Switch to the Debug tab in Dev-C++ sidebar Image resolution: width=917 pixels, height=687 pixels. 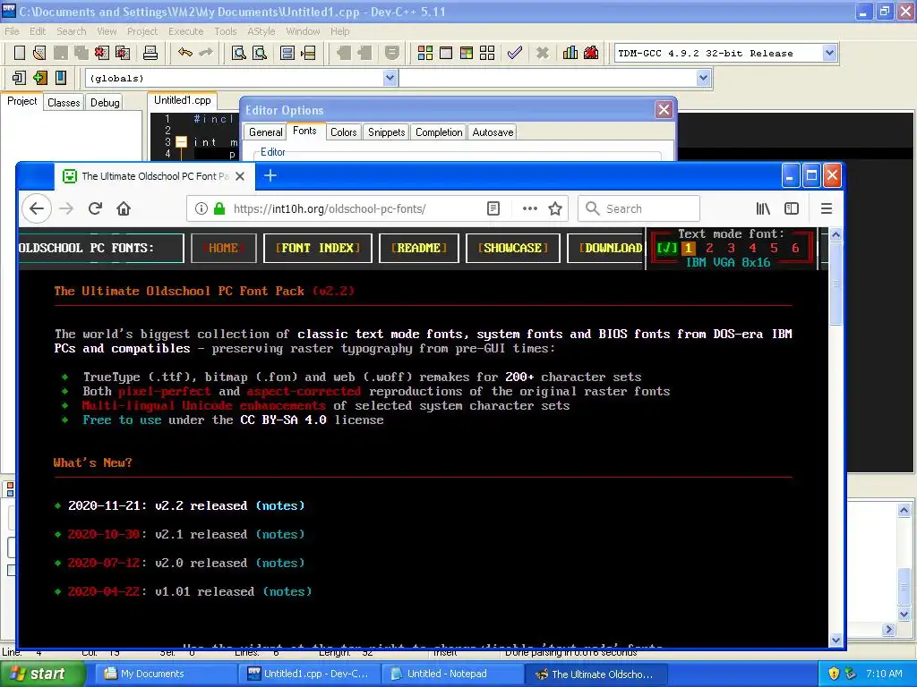105,103
